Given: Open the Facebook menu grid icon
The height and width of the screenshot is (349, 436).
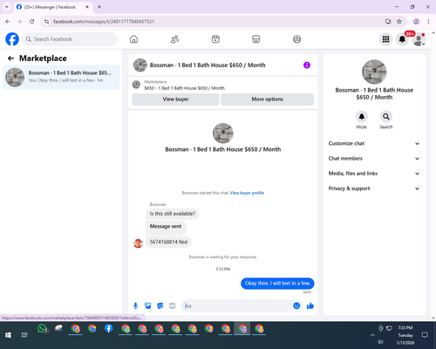Looking at the screenshot, I should (x=385, y=39).
